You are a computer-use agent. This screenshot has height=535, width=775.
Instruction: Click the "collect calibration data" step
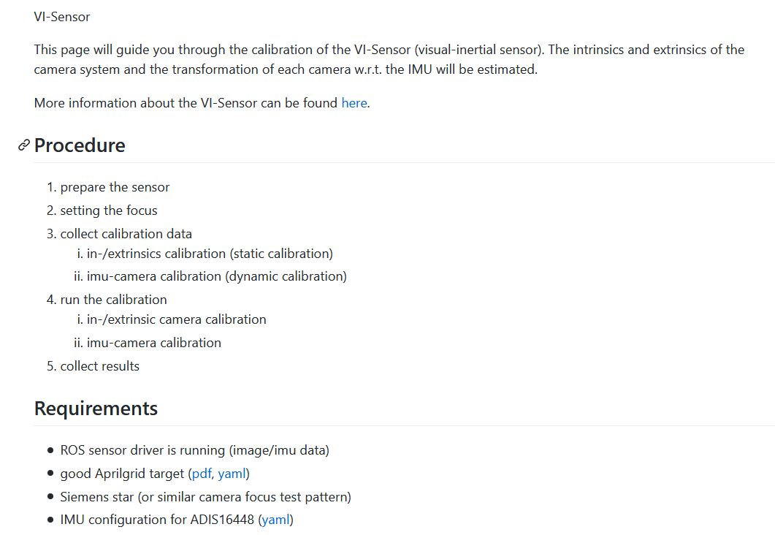click(126, 234)
